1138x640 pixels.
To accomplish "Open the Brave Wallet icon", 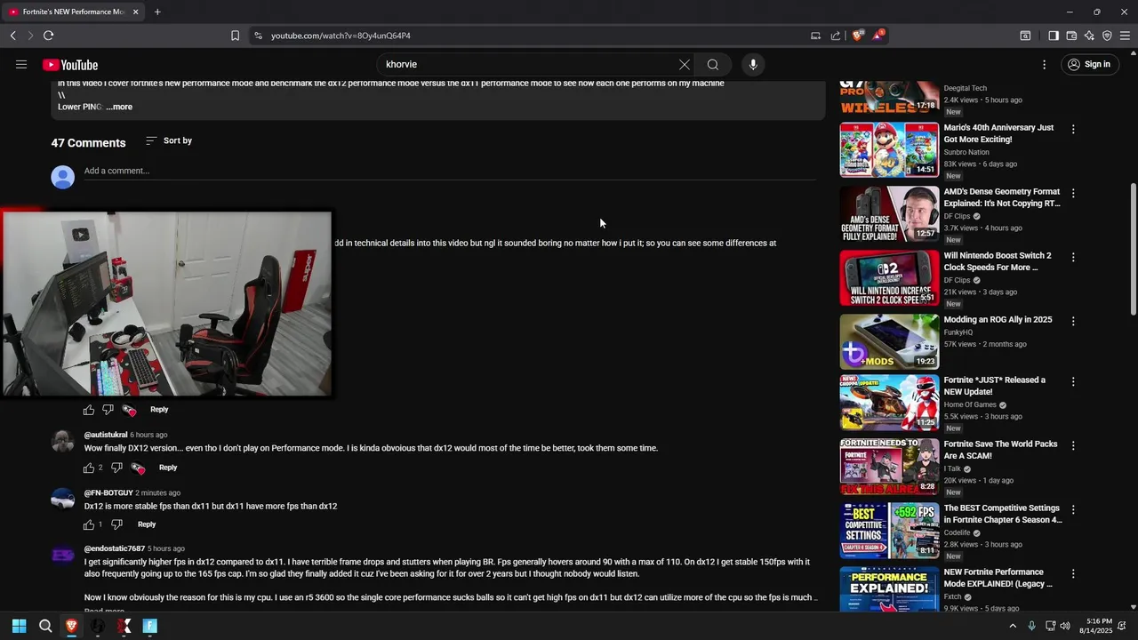I will point(1071,36).
